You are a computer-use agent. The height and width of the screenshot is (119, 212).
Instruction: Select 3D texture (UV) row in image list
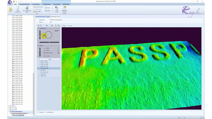(x=49, y=72)
